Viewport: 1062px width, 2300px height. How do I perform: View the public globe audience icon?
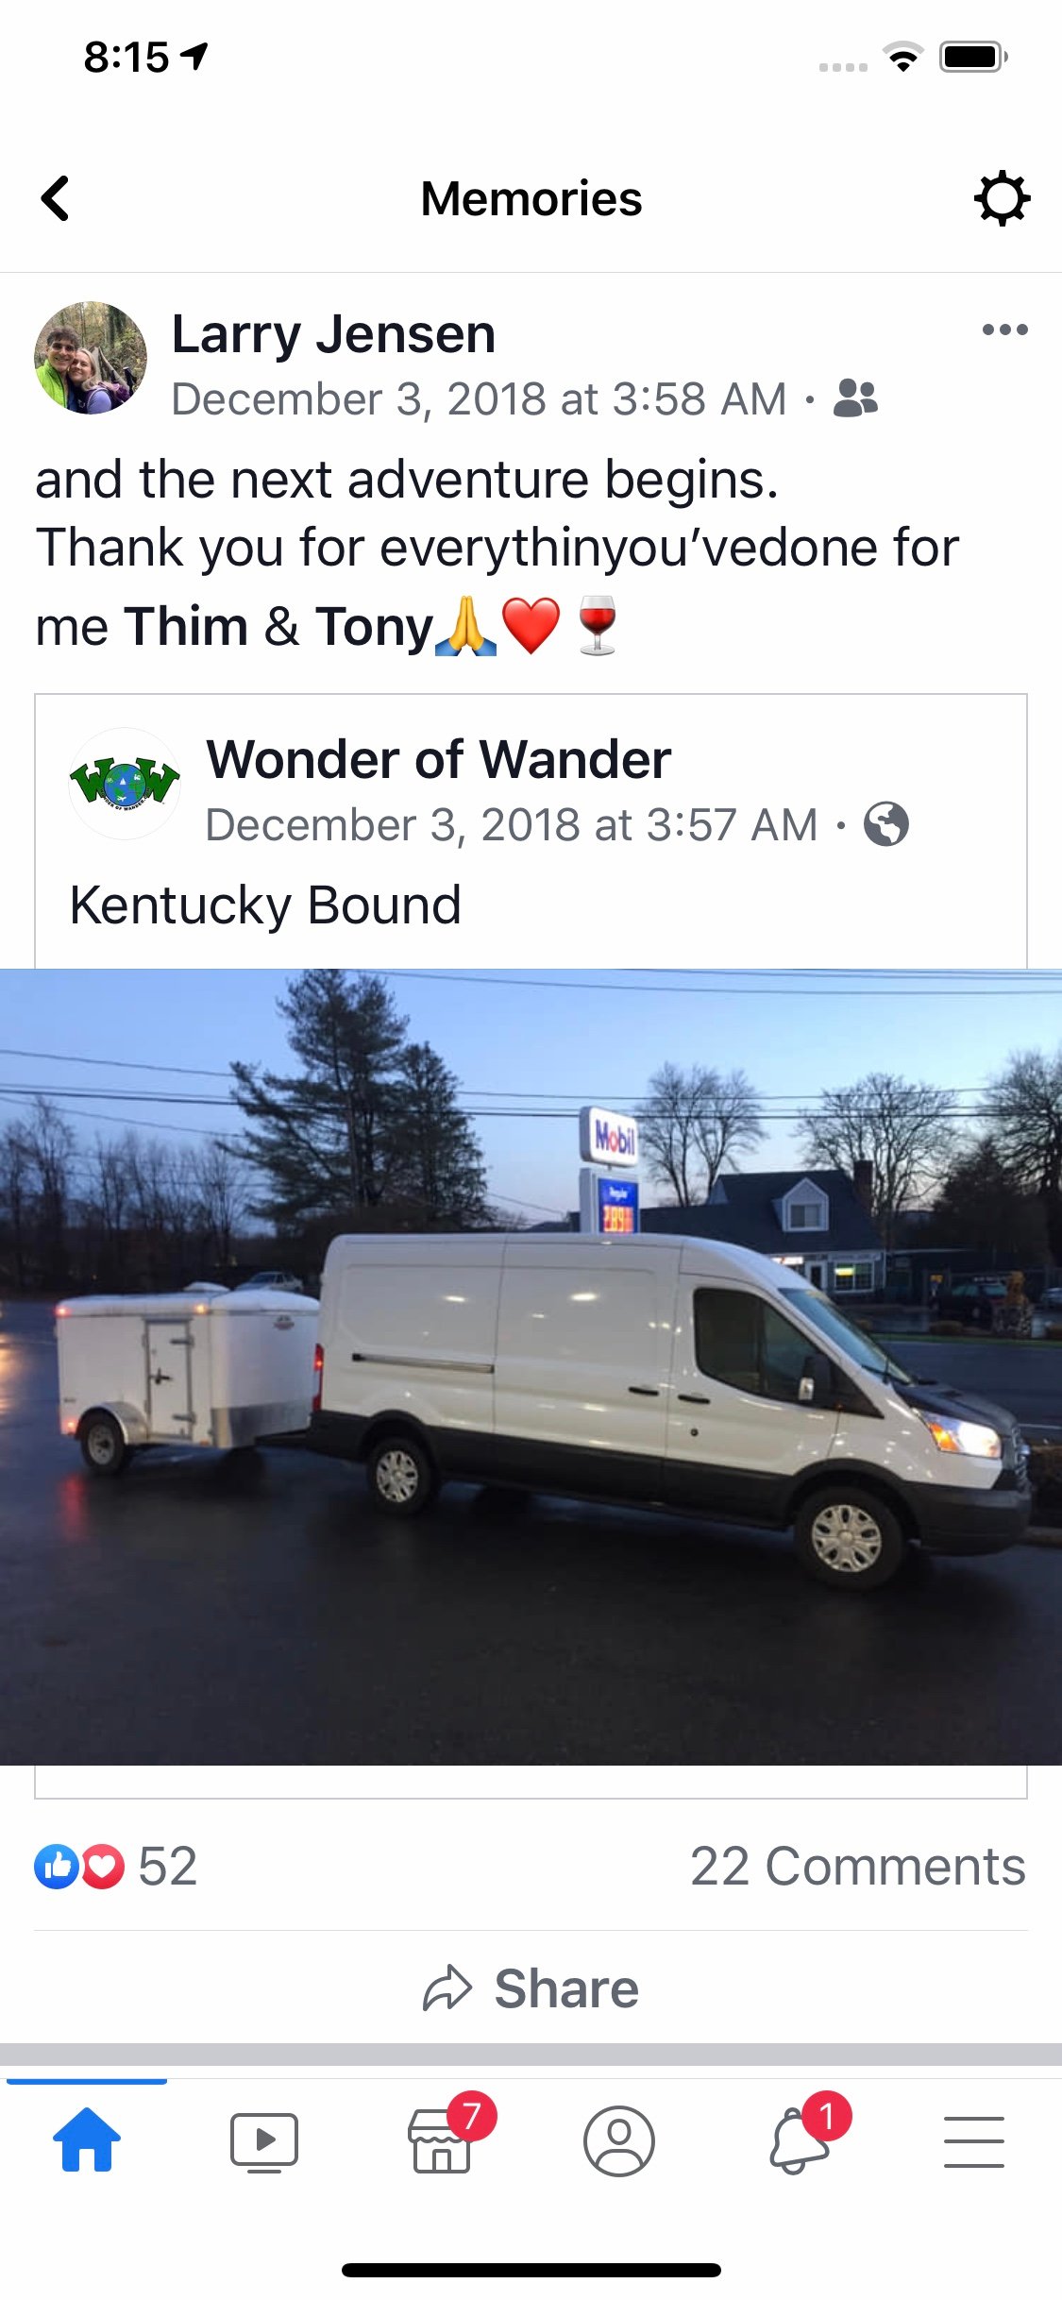(x=886, y=824)
